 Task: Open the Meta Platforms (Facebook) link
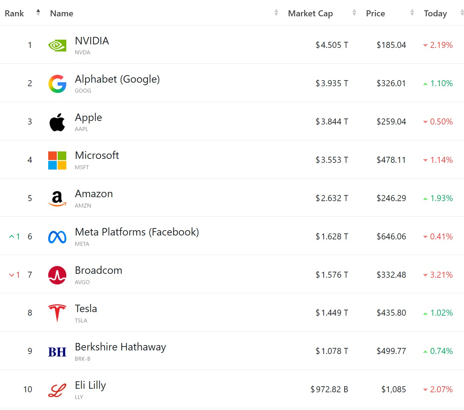(137, 232)
